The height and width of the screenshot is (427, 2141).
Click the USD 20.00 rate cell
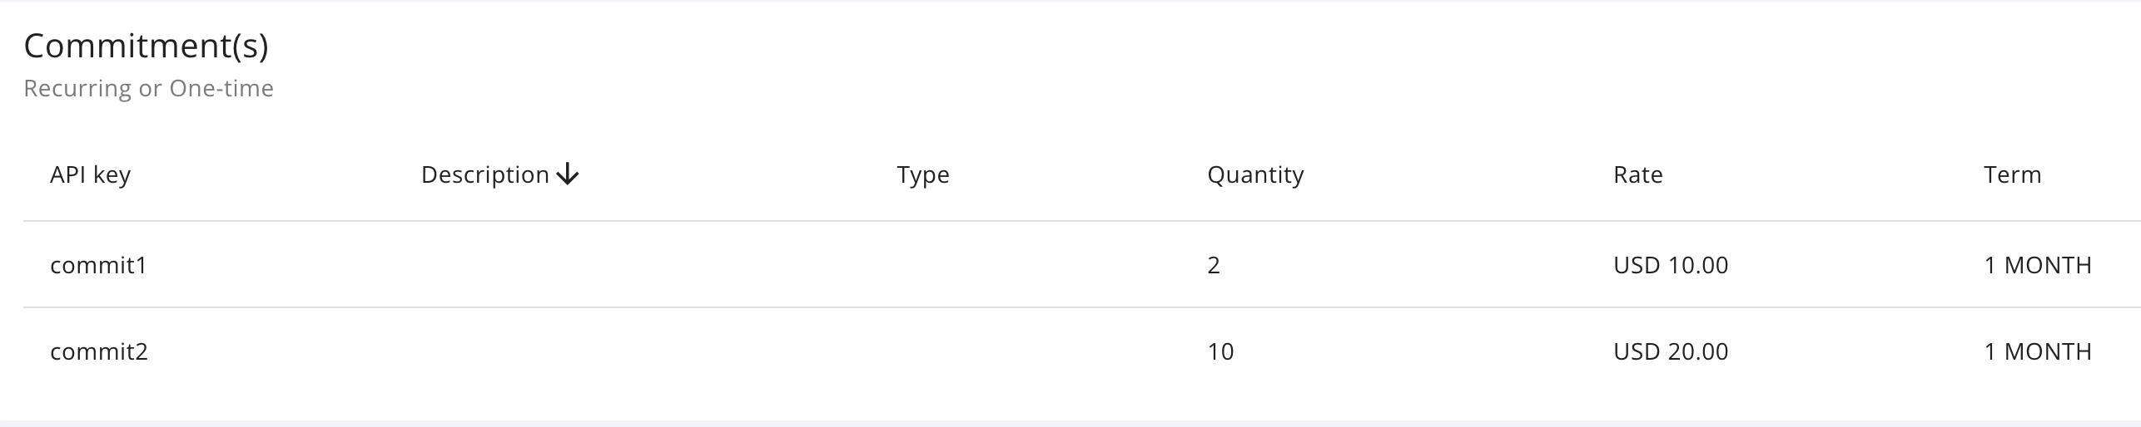tap(1670, 351)
